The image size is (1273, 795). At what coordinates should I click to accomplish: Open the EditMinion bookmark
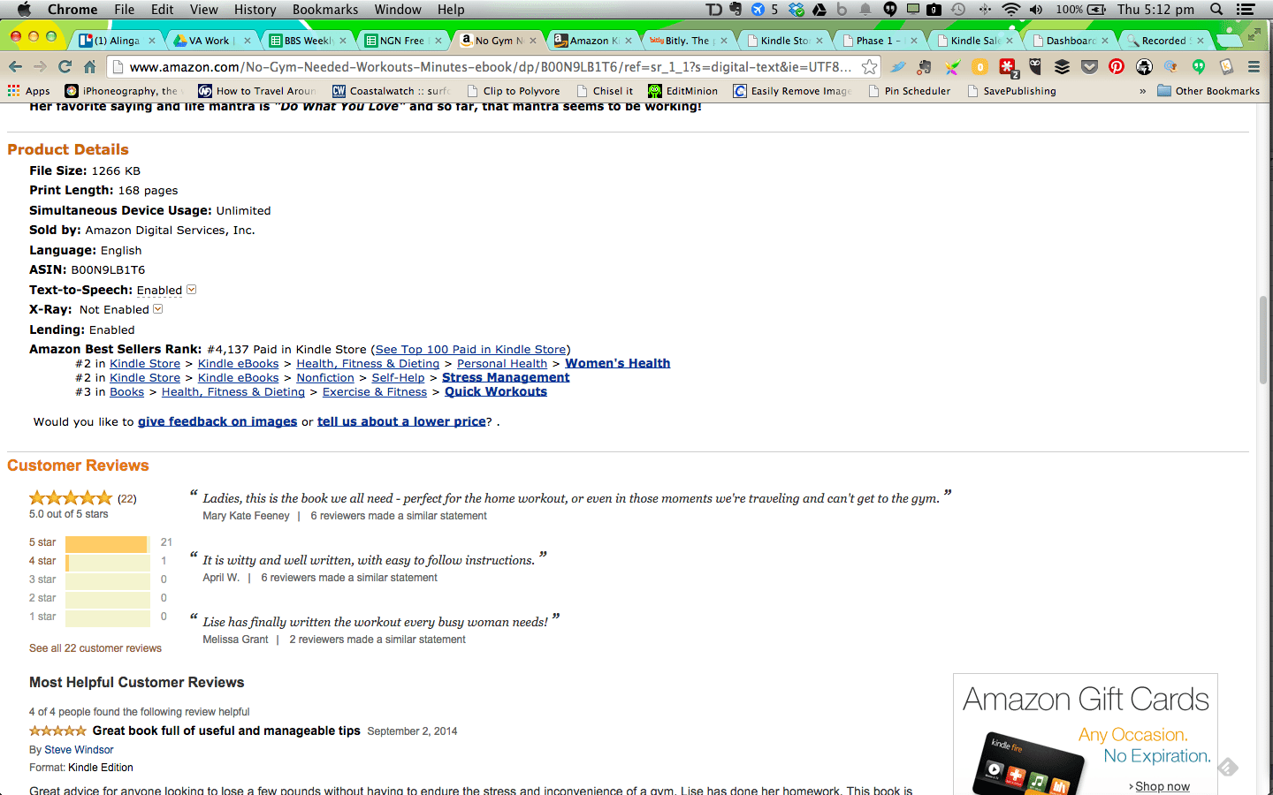[682, 91]
